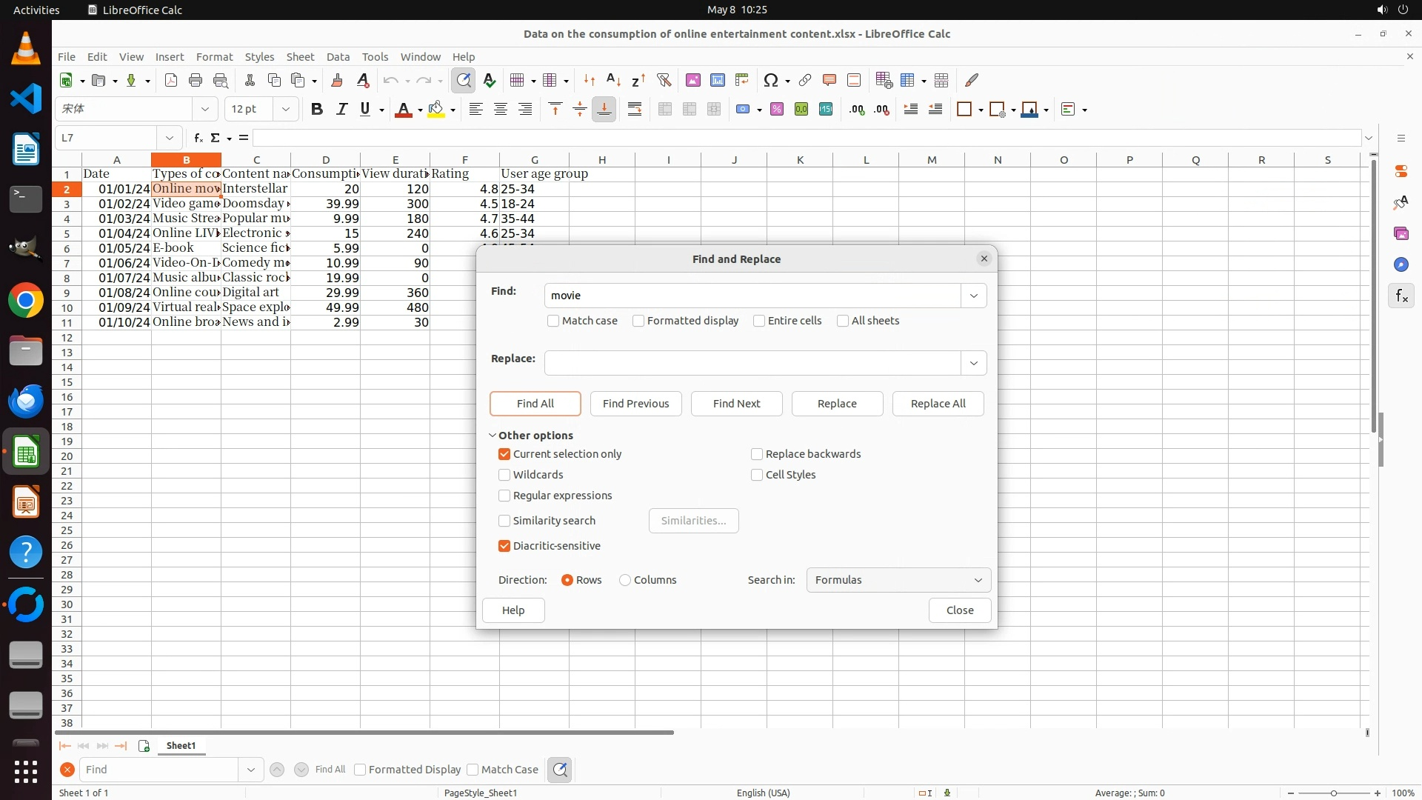Click the Find Next button
The image size is (1422, 800).
[736, 404]
